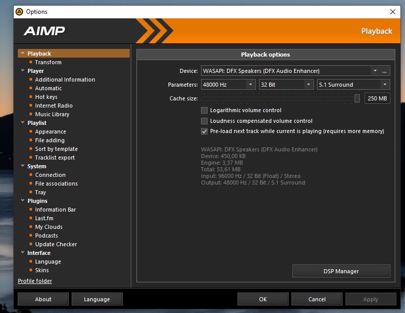Click the Total: 53,61 MB line
Viewport: 405px width, 313px height.
click(x=221, y=169)
